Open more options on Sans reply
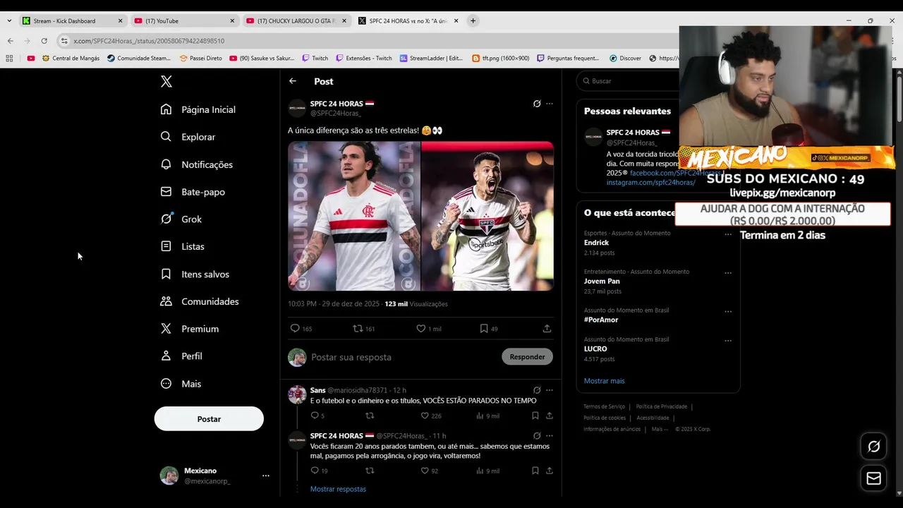 click(550, 390)
